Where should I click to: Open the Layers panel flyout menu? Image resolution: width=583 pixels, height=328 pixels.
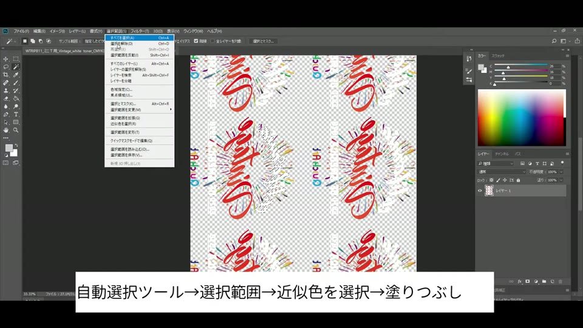tap(567, 154)
